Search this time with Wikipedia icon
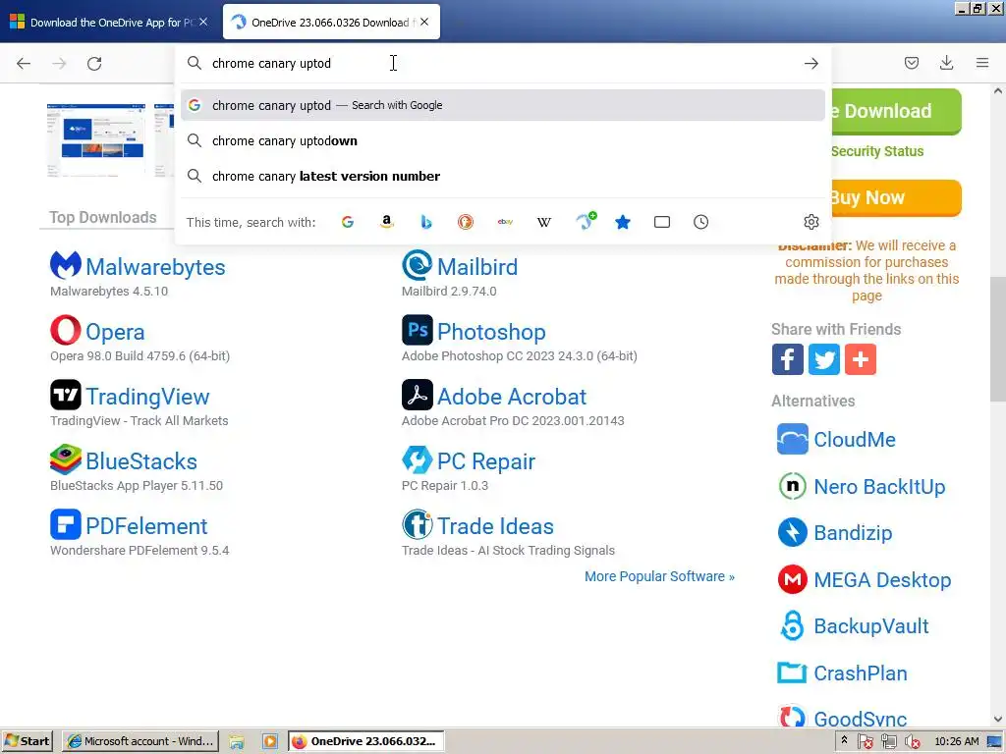The height and width of the screenshot is (754, 1006). coord(544,222)
